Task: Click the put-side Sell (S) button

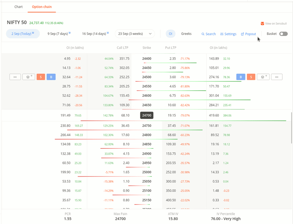Action: [251, 77]
